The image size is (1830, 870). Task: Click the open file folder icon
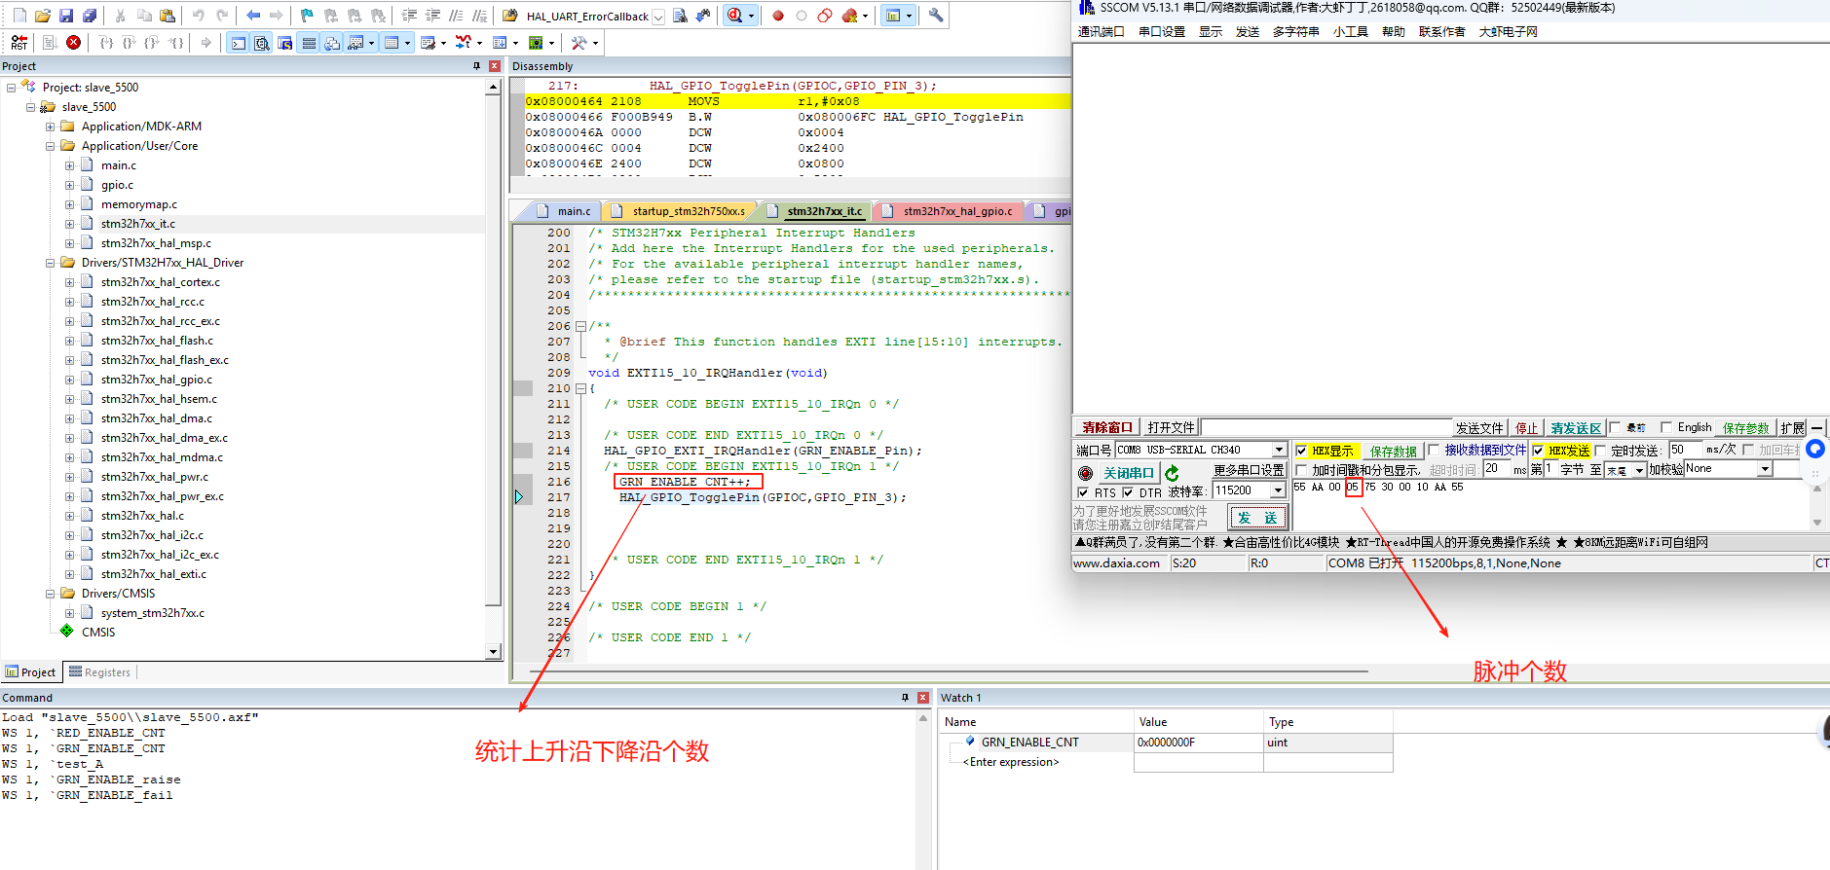[43, 16]
